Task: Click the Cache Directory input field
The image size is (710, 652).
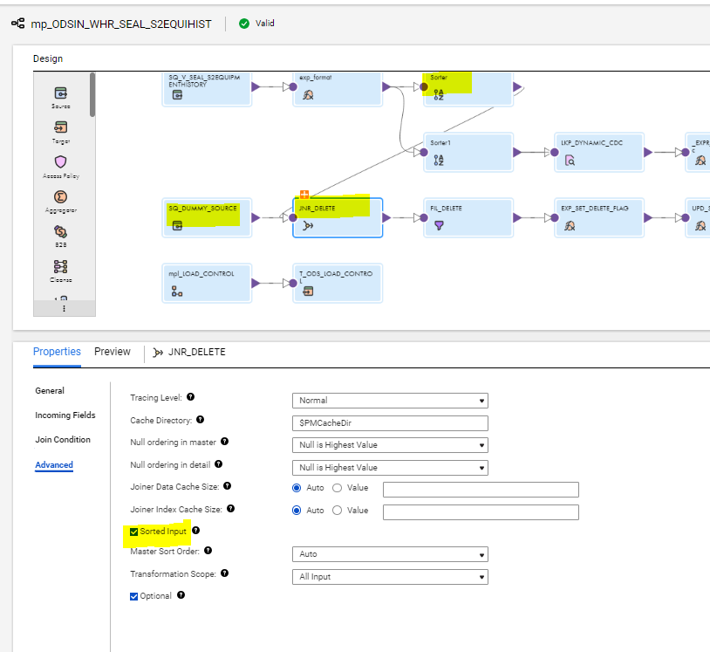Action: (390, 423)
